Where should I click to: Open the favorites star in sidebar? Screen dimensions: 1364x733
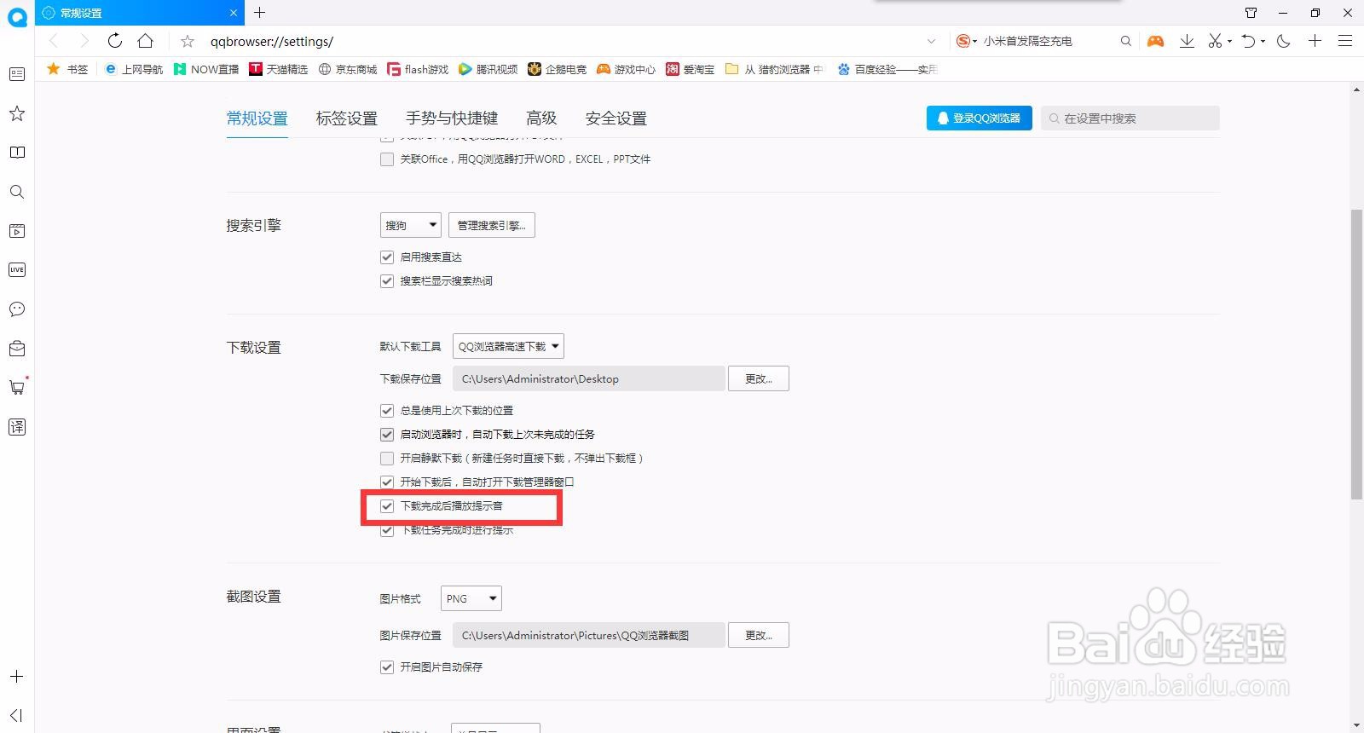point(17,113)
